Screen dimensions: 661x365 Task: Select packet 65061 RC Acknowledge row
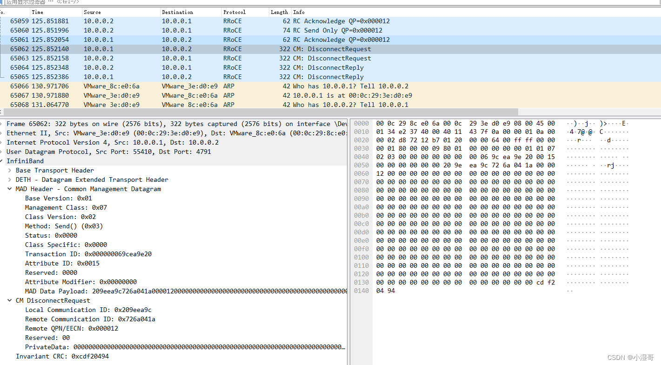tap(330, 40)
